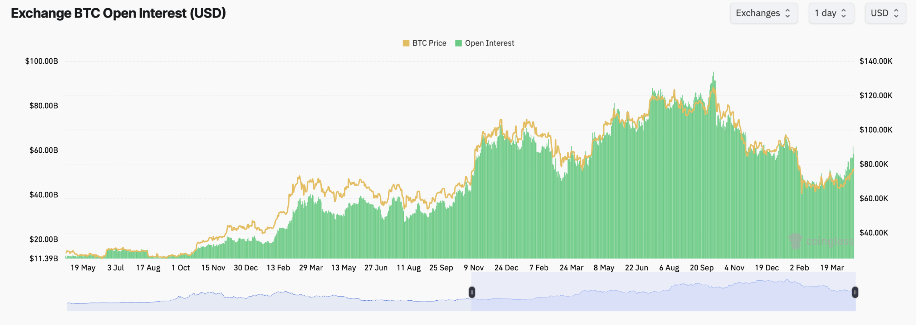
Task: Click the 1 day selector up-down arrows
Action: [843, 13]
